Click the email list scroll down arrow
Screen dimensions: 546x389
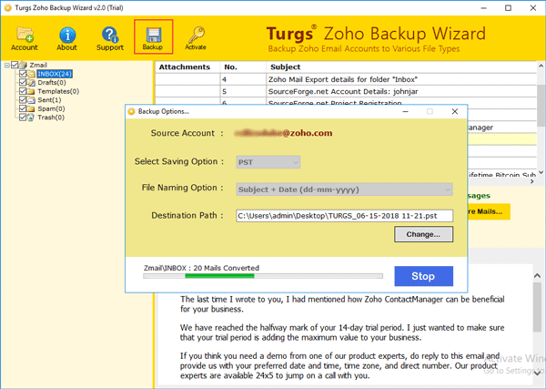coord(541,172)
